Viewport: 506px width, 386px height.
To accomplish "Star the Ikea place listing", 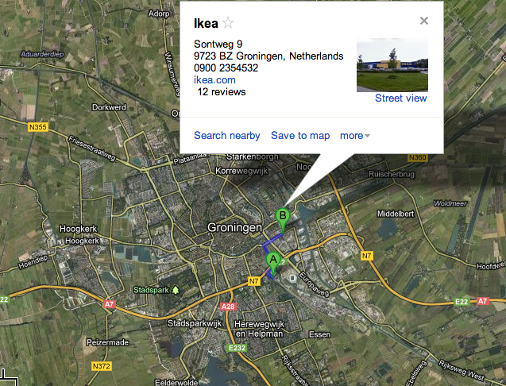I will coord(228,23).
